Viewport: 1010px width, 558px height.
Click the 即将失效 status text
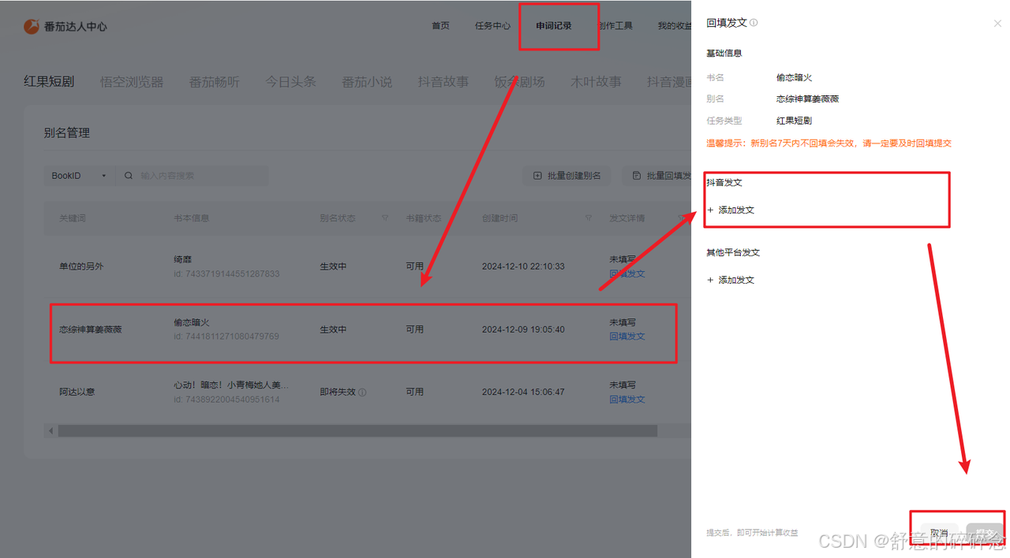pos(338,392)
